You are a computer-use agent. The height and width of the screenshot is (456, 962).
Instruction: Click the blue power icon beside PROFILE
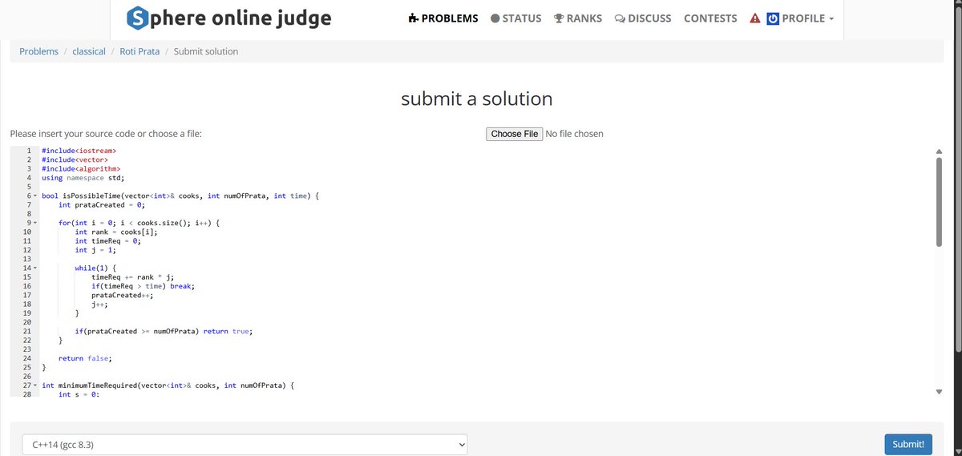coord(773,18)
